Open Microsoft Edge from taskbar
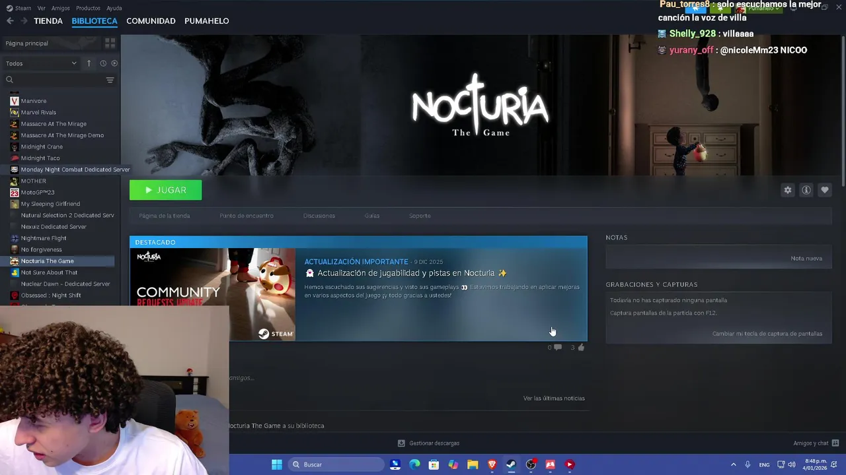Screen dimensions: 846x475 pyautogui.click(x=414, y=464)
